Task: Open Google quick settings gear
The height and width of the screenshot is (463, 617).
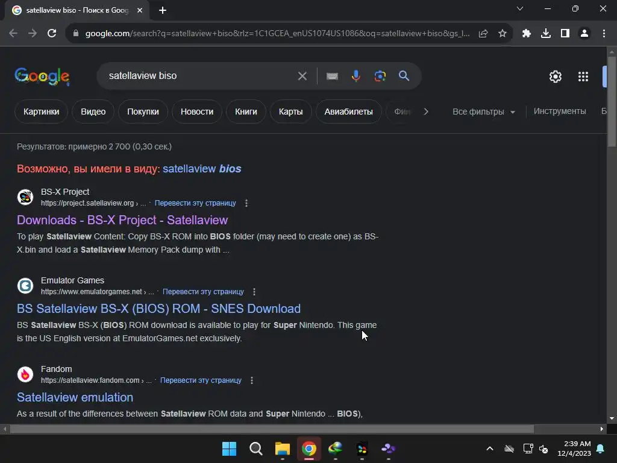Action: coord(555,77)
